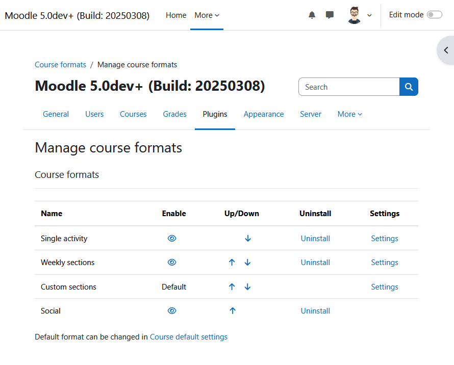Open the Course formats breadcrumb link
Screen dimensions: 454x365
[60, 65]
